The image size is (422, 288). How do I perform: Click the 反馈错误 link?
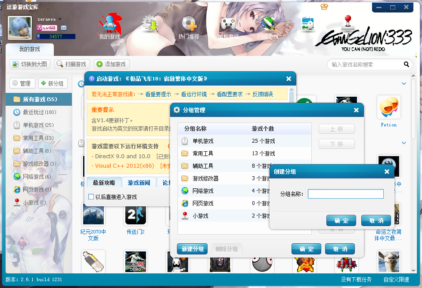pyautogui.click(x=263, y=94)
